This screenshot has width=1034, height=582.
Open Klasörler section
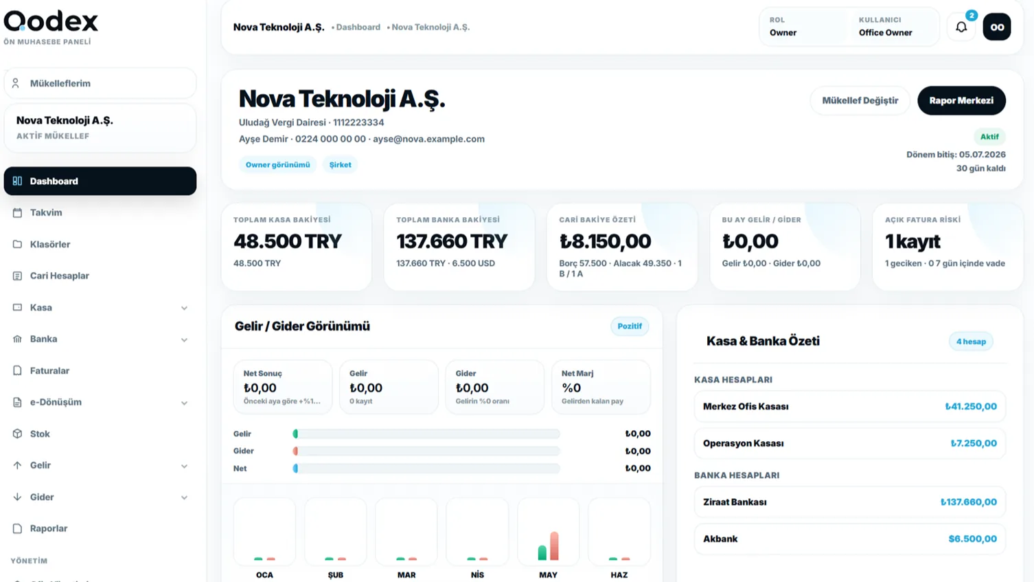100,245
